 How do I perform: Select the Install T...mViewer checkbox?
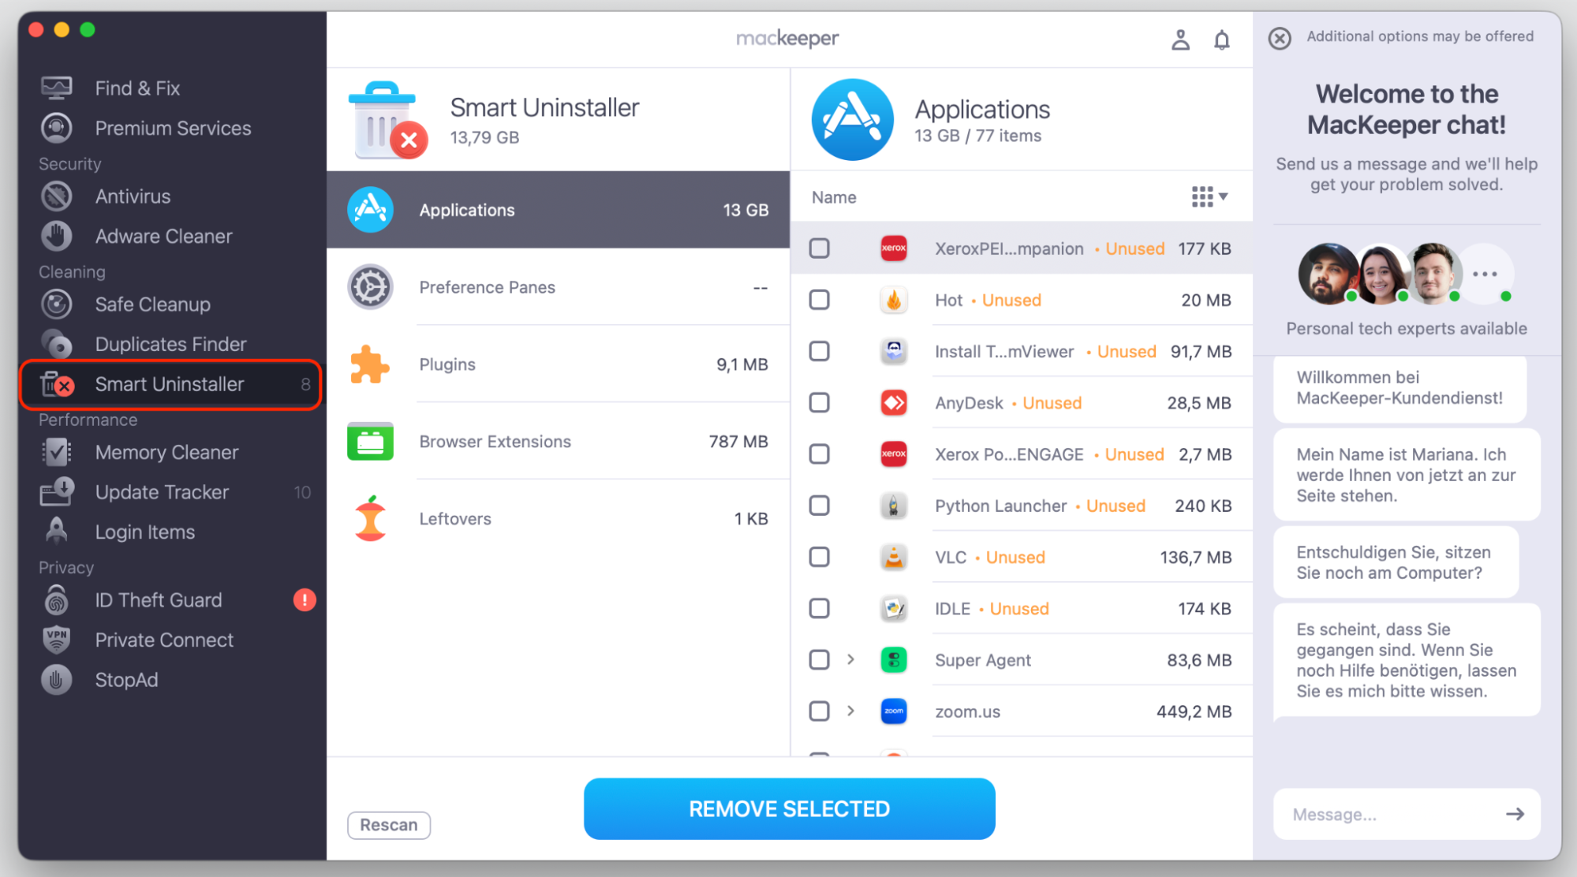tap(819, 351)
